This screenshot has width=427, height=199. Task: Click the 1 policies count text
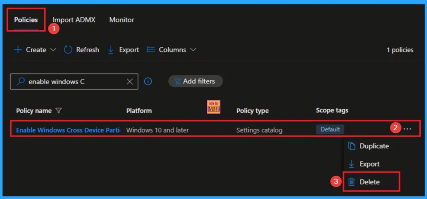point(400,50)
